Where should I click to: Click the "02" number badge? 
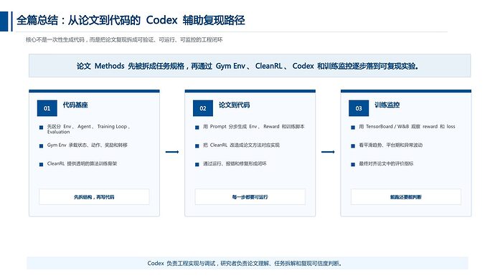203,108
